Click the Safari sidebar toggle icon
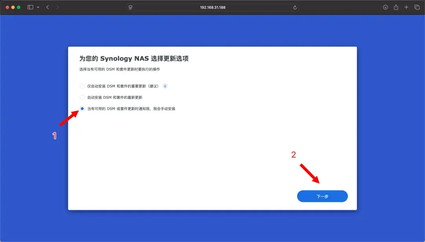The height and width of the screenshot is (242, 425). 30,7
